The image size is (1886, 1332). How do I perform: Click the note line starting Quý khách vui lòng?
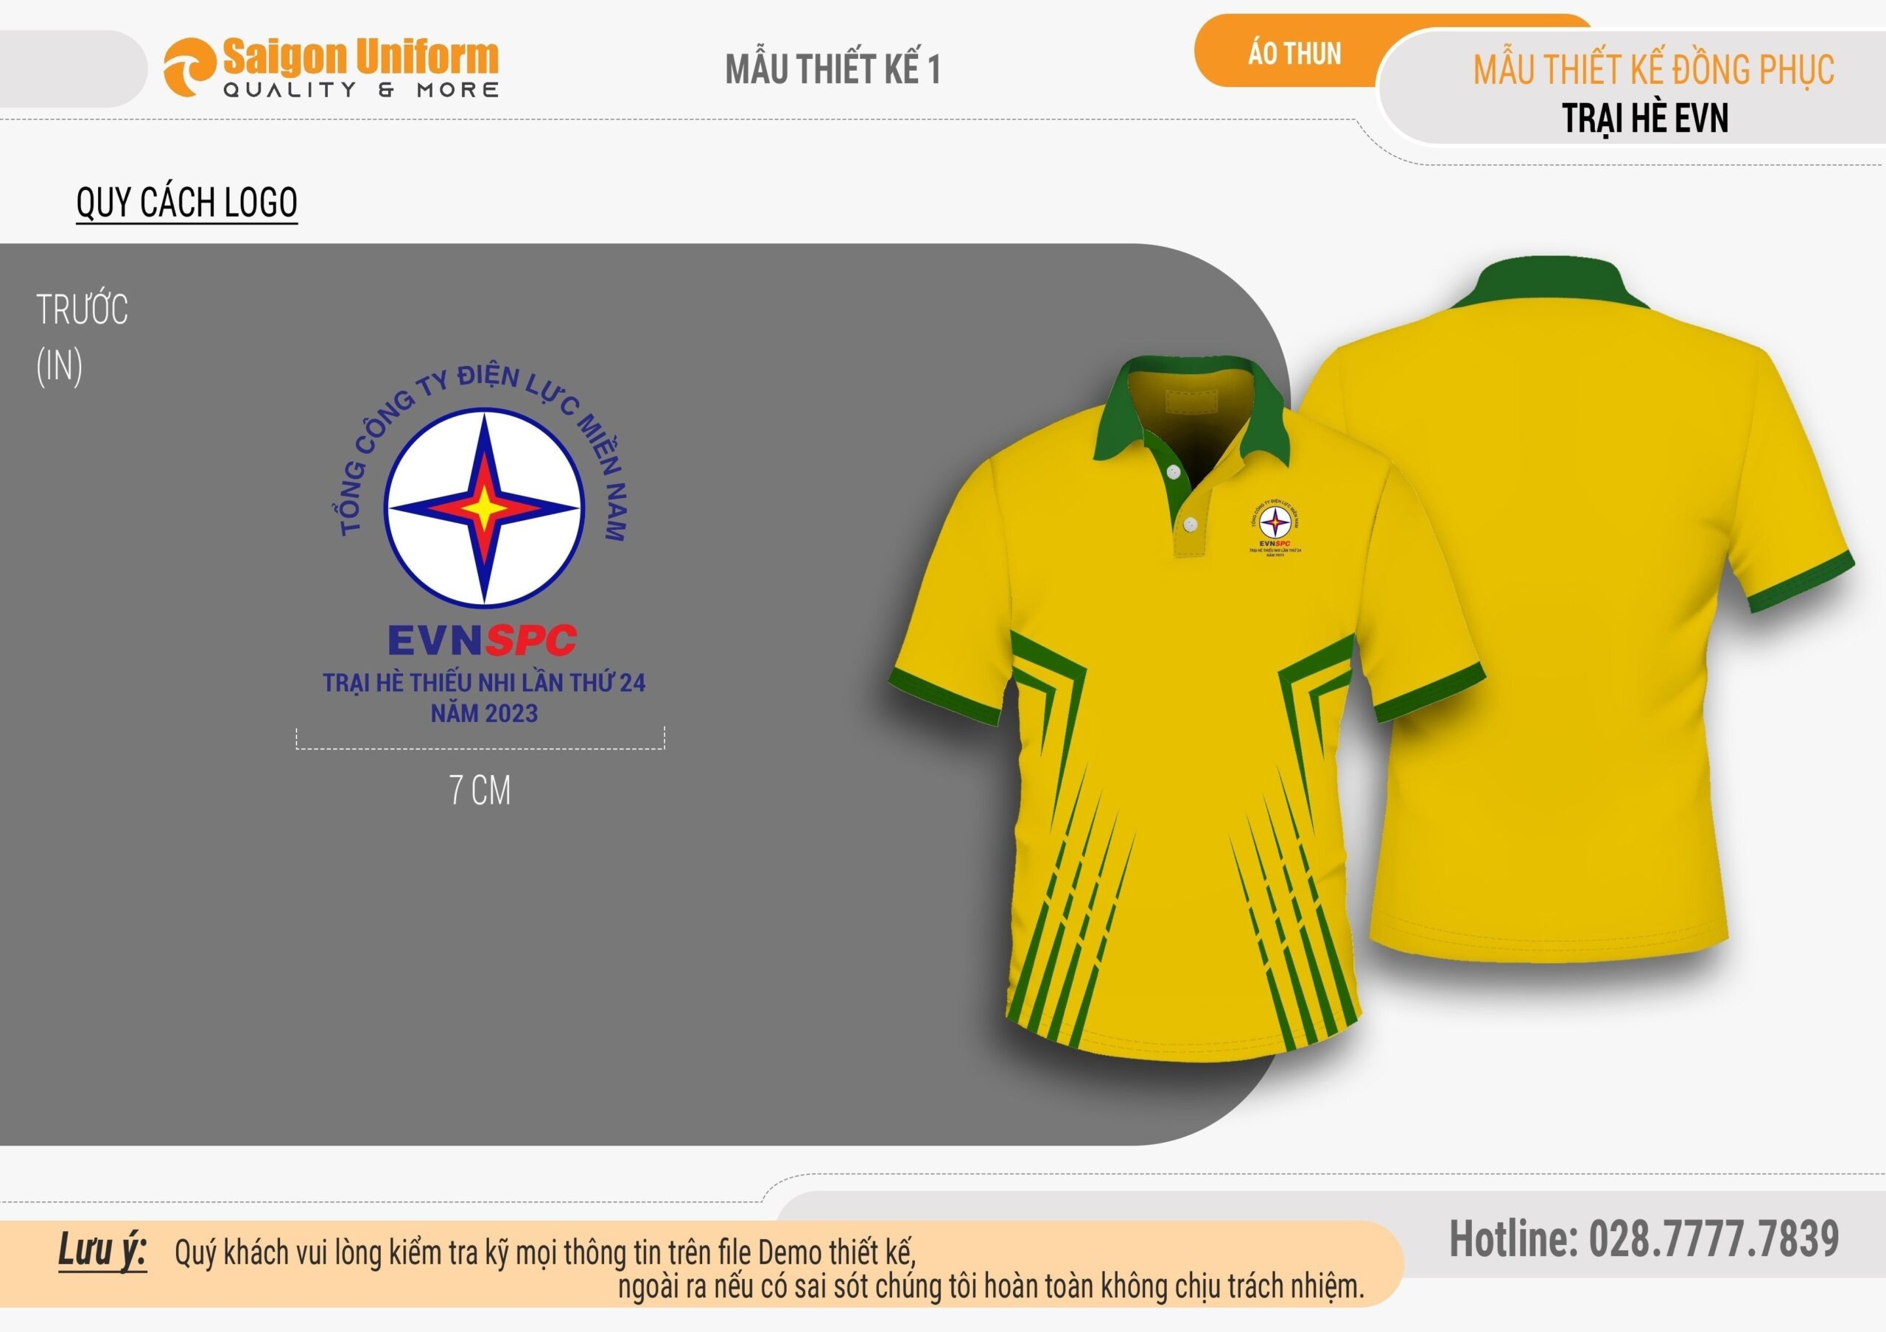tap(545, 1253)
